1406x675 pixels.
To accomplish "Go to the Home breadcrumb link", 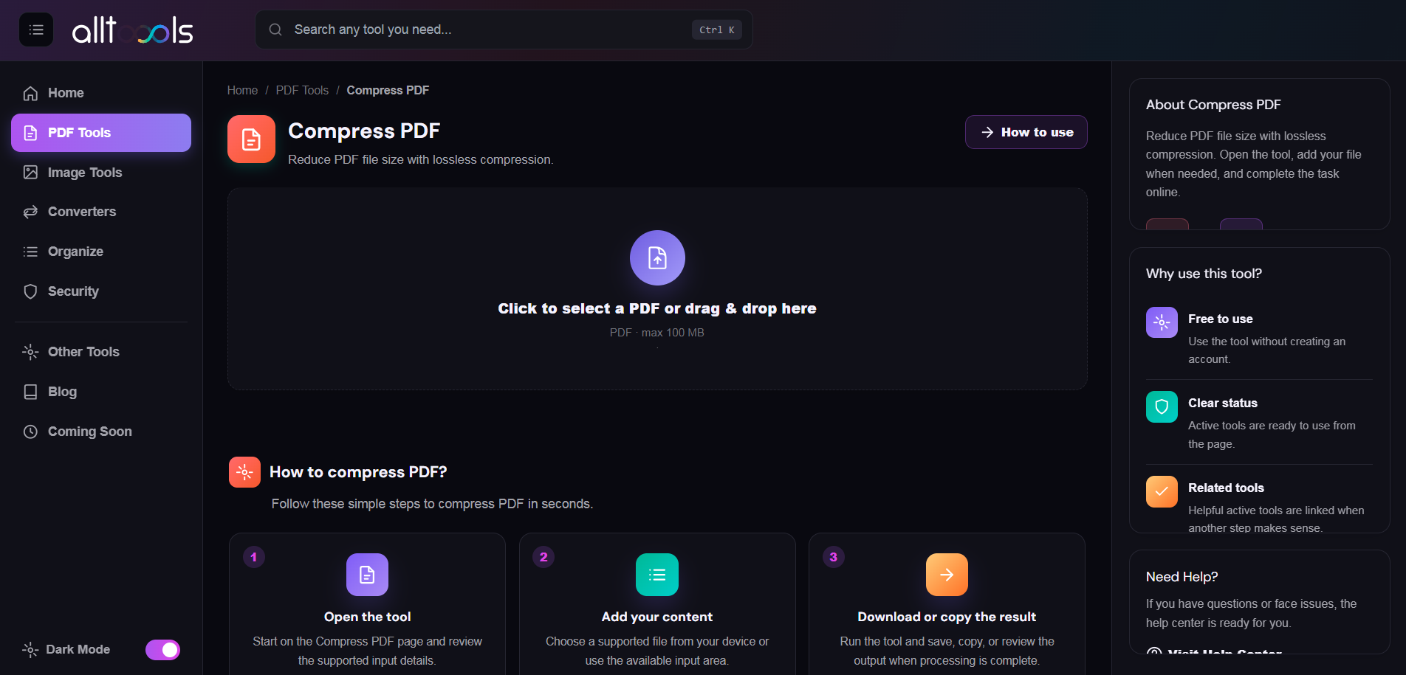I will pyautogui.click(x=242, y=90).
